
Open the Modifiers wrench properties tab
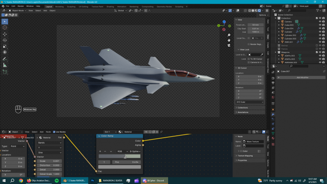pos(273,114)
